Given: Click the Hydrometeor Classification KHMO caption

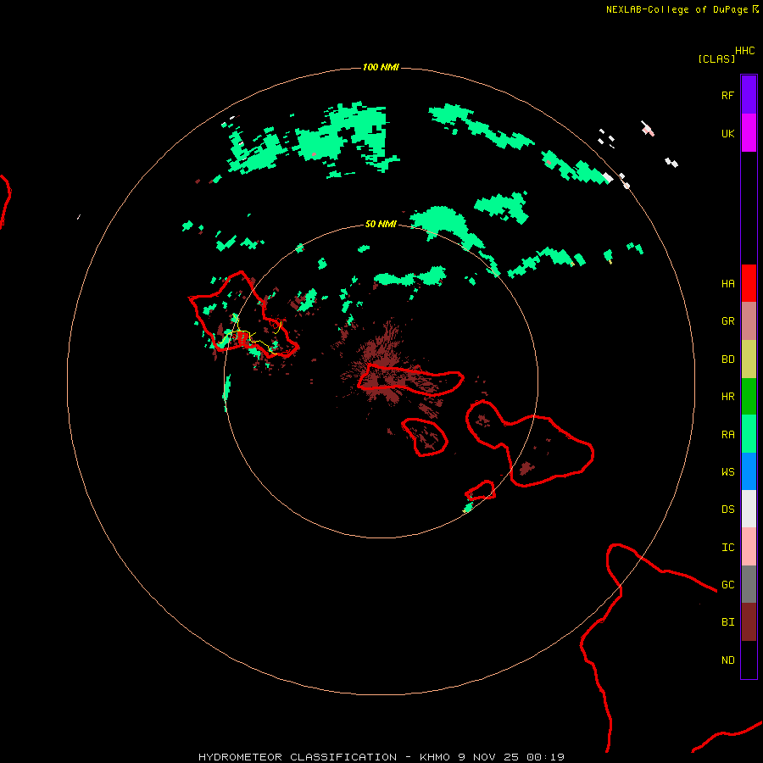Looking at the screenshot, I should click(x=381, y=757).
